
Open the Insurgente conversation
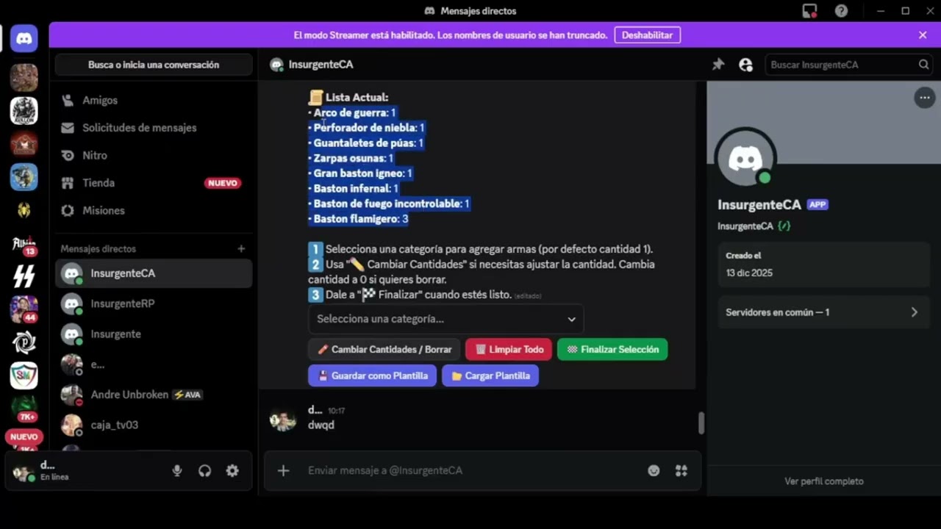(x=153, y=334)
